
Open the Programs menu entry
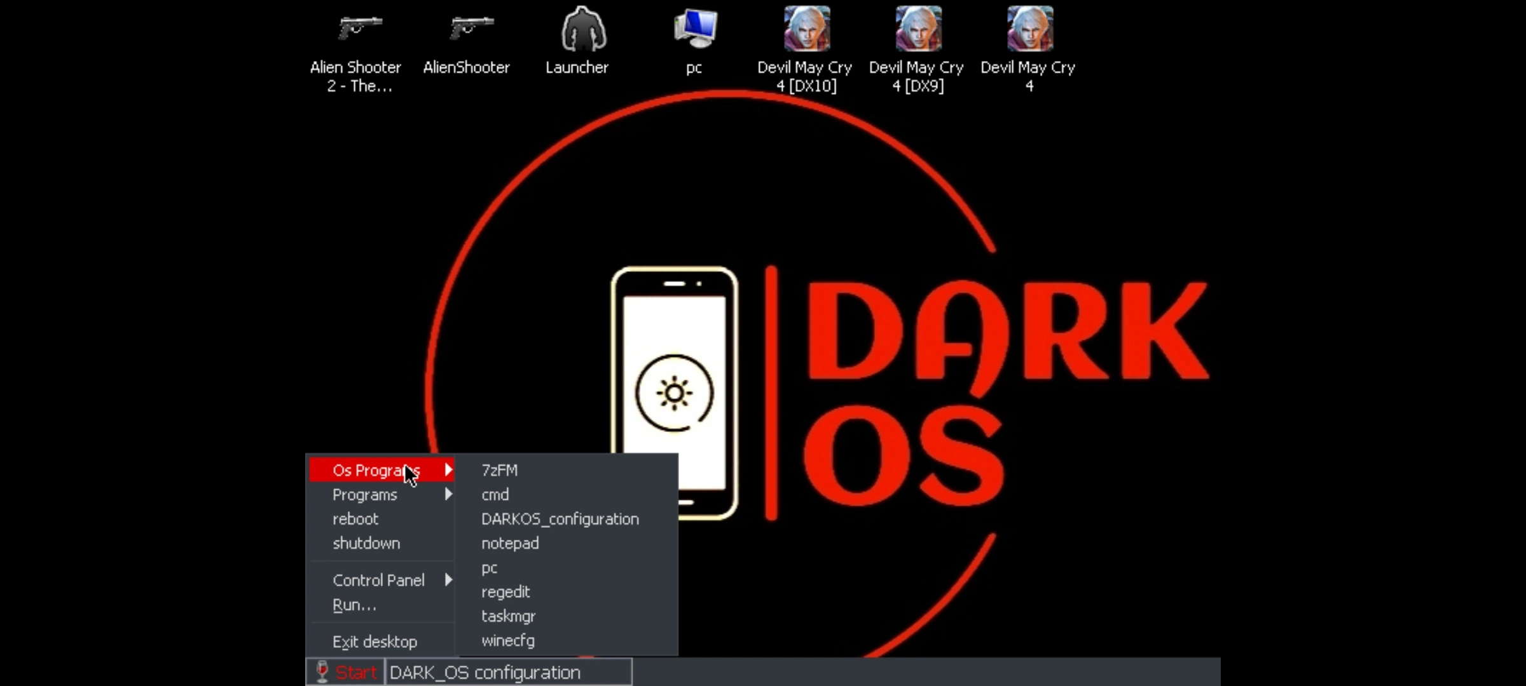coord(381,494)
